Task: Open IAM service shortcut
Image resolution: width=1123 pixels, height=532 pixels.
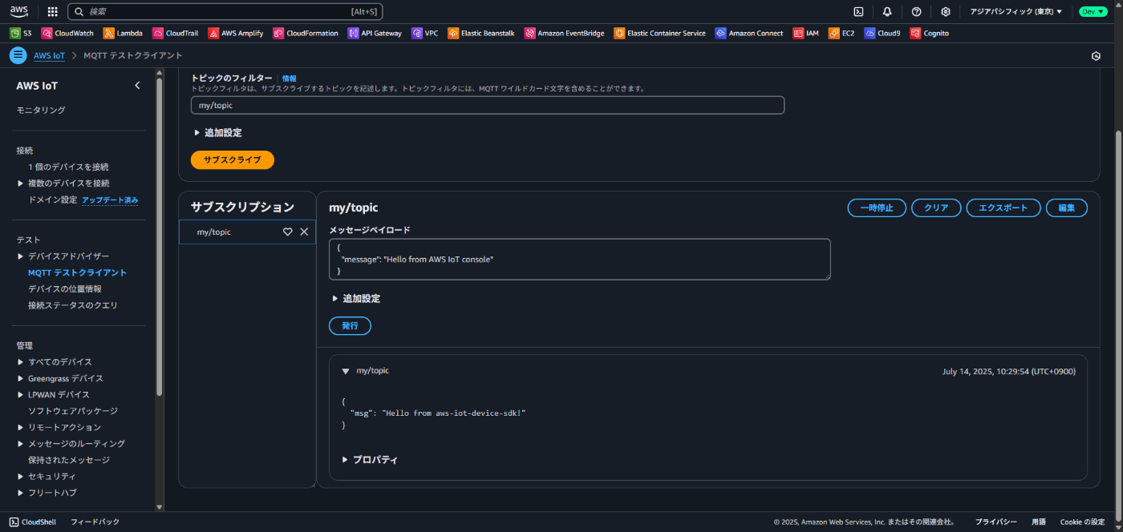Action: [806, 34]
